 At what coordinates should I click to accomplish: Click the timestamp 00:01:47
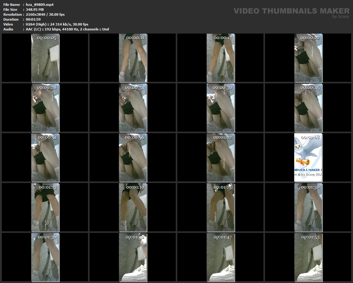coord(223,237)
